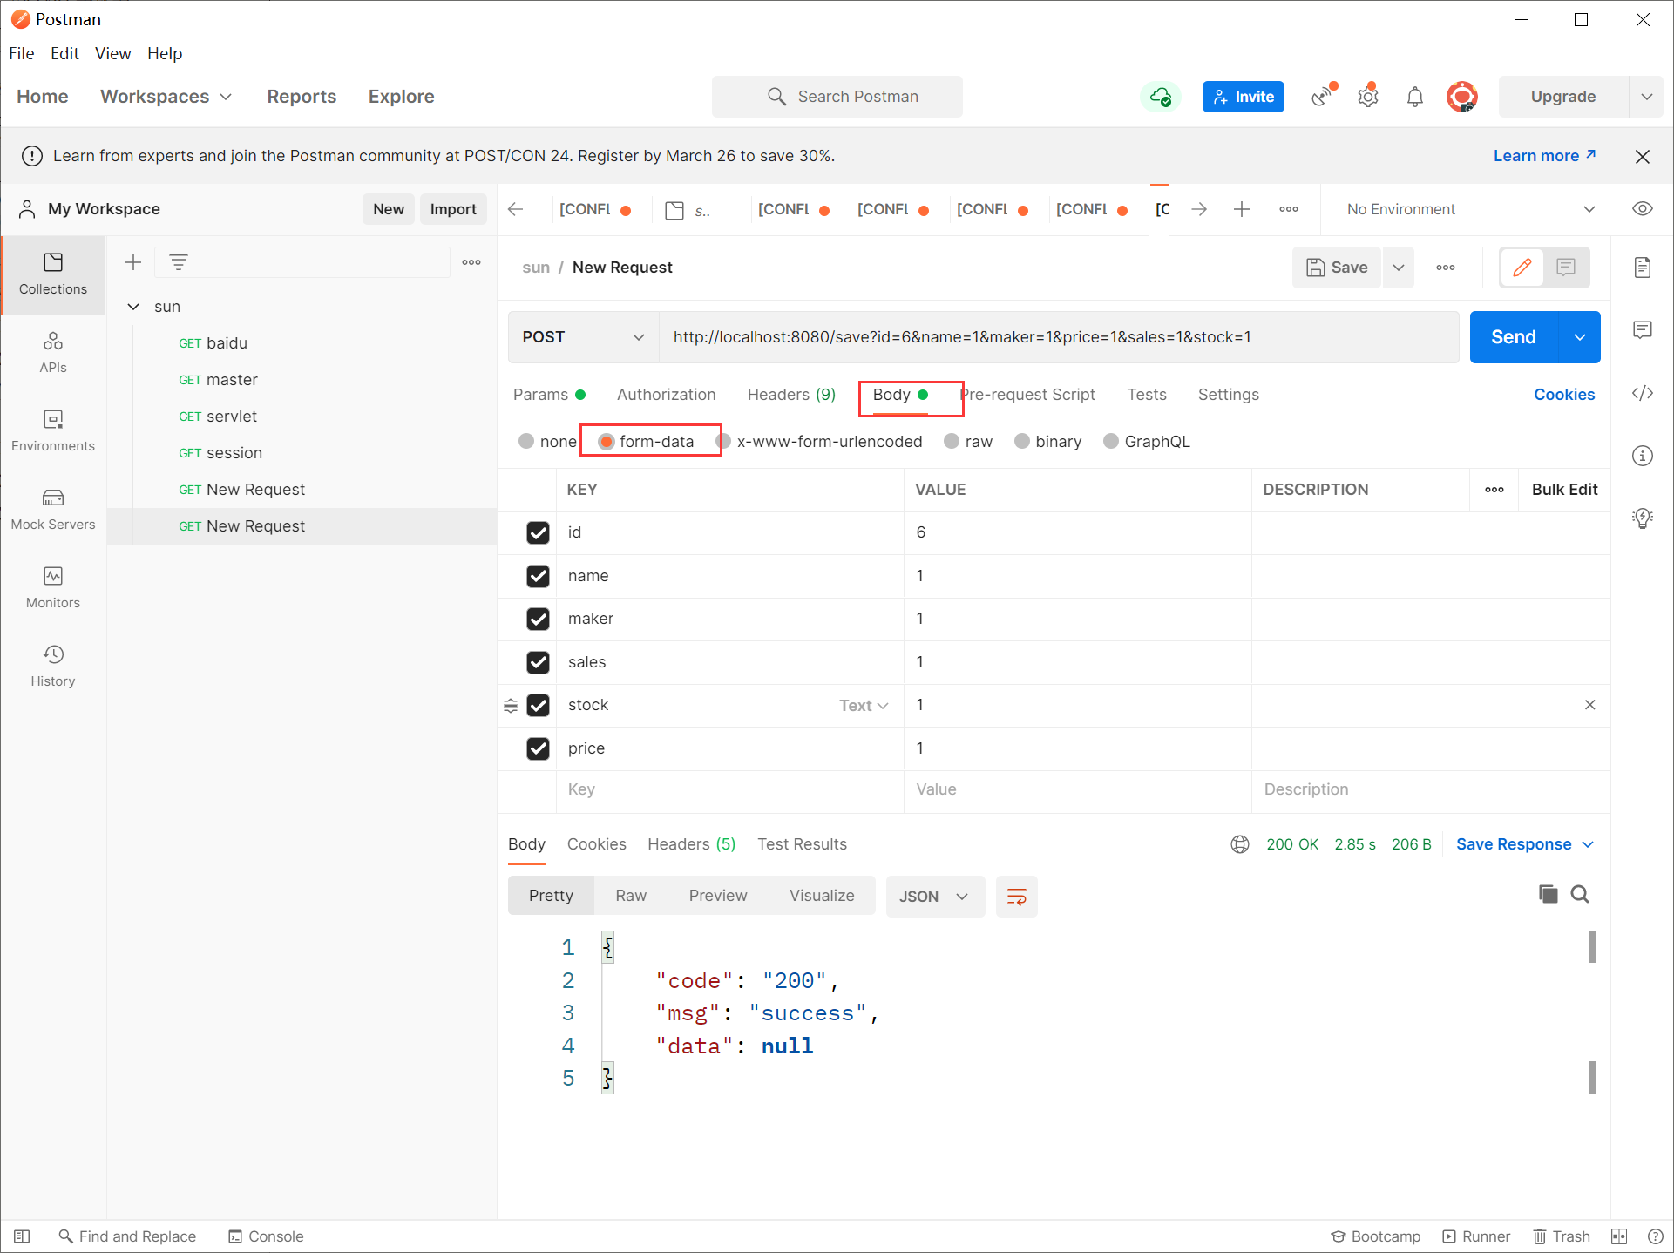Open the Bulk Edit mode
This screenshot has height=1253, width=1674.
pyautogui.click(x=1563, y=488)
